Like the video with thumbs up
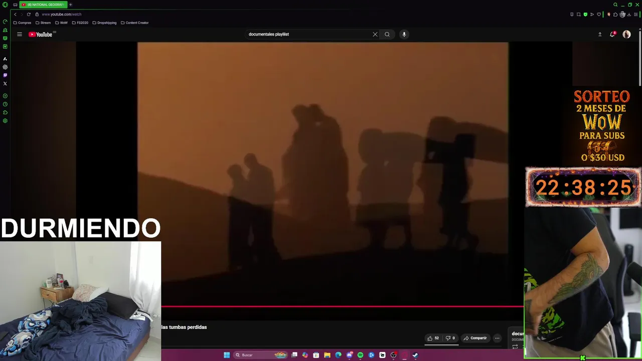The width and height of the screenshot is (642, 361). [x=433, y=338]
